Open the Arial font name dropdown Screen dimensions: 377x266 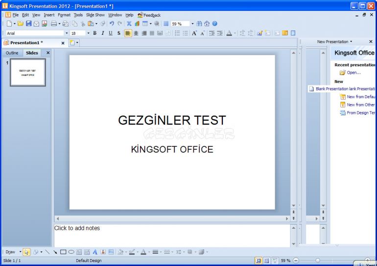(x=67, y=33)
